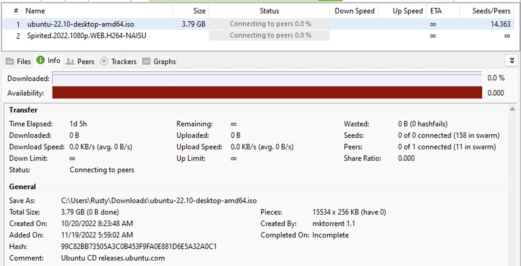Click the Availability value 0.000
This screenshot has height=266, width=521.
click(496, 93)
